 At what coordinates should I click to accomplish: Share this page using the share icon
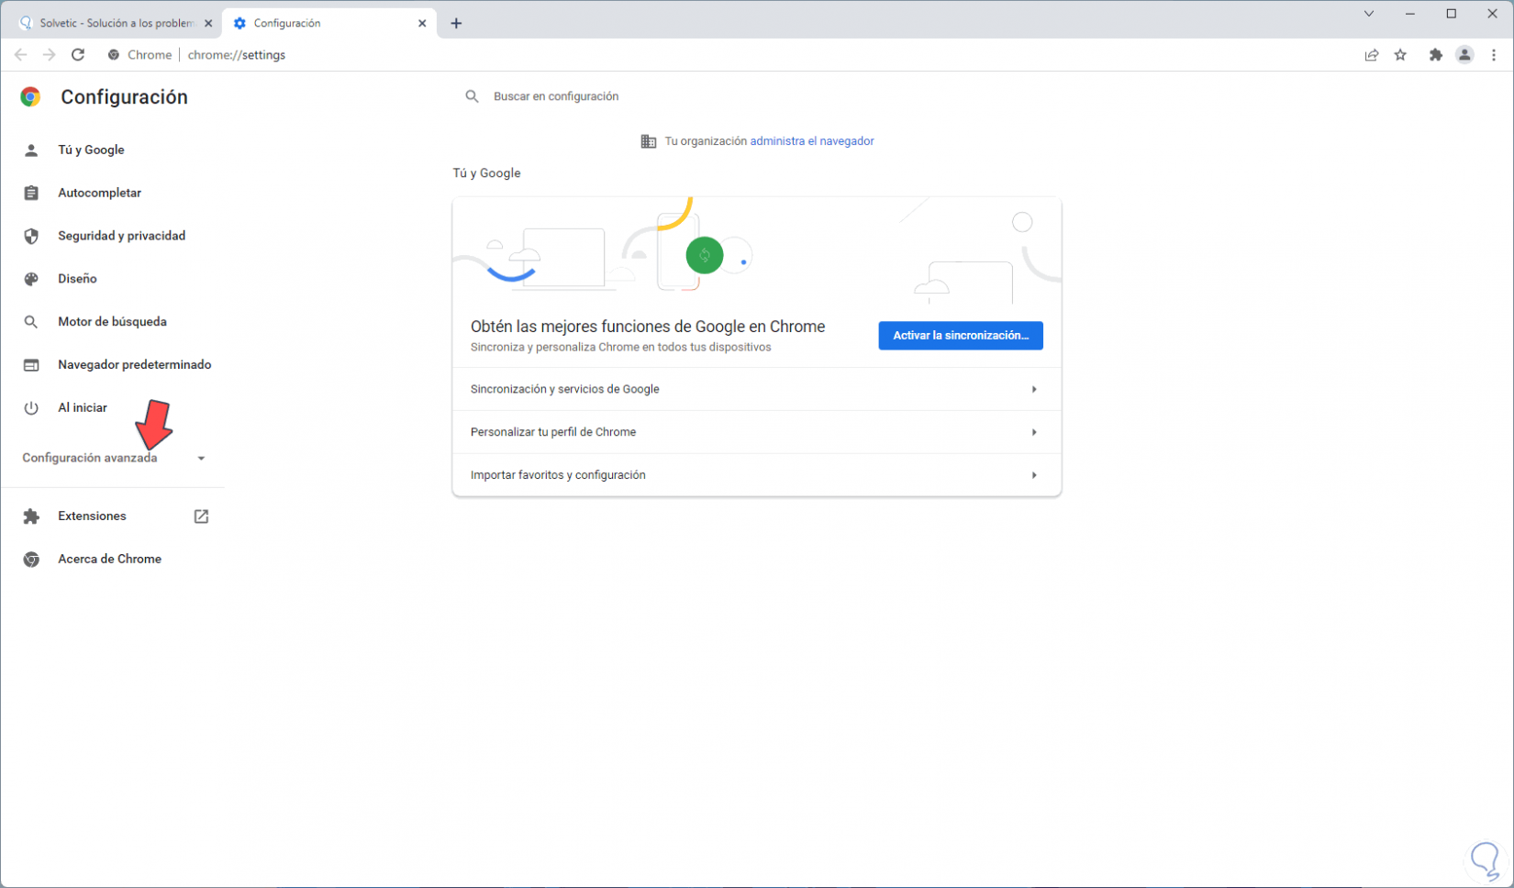[1372, 55]
